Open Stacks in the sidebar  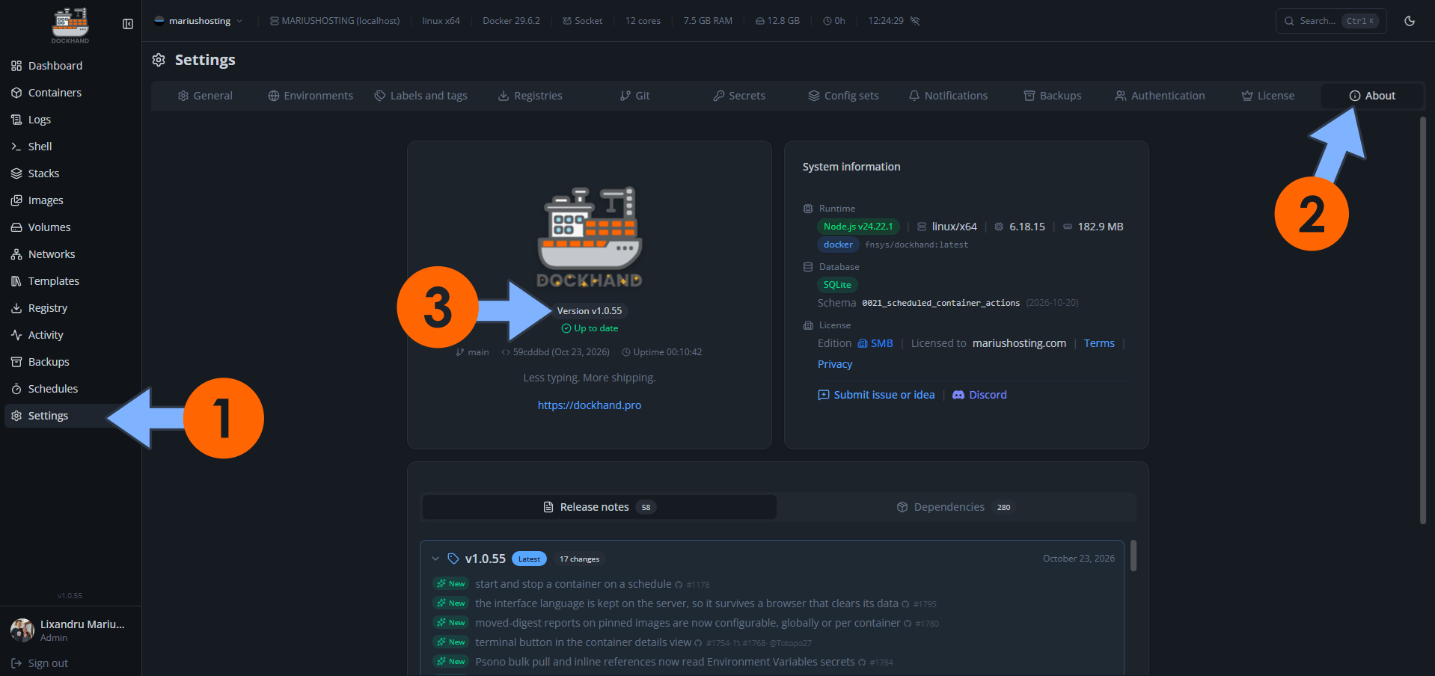(x=71, y=173)
